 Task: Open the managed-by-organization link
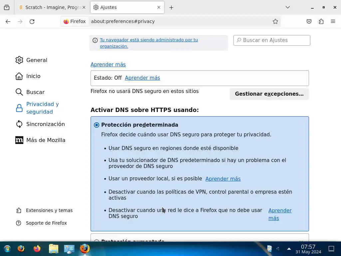click(149, 43)
